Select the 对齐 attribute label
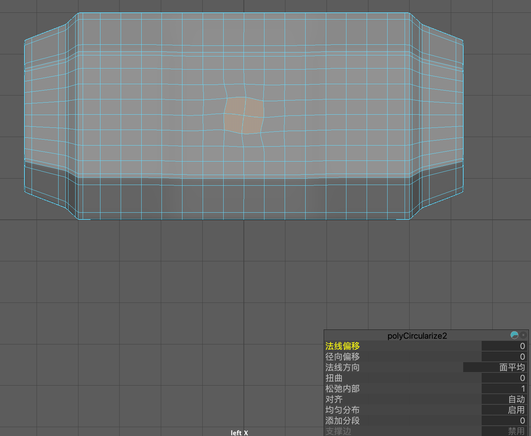 coord(334,399)
